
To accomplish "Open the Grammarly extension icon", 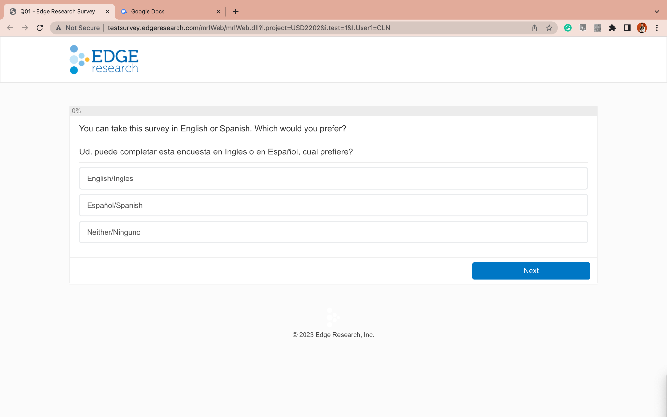I will [x=568, y=28].
